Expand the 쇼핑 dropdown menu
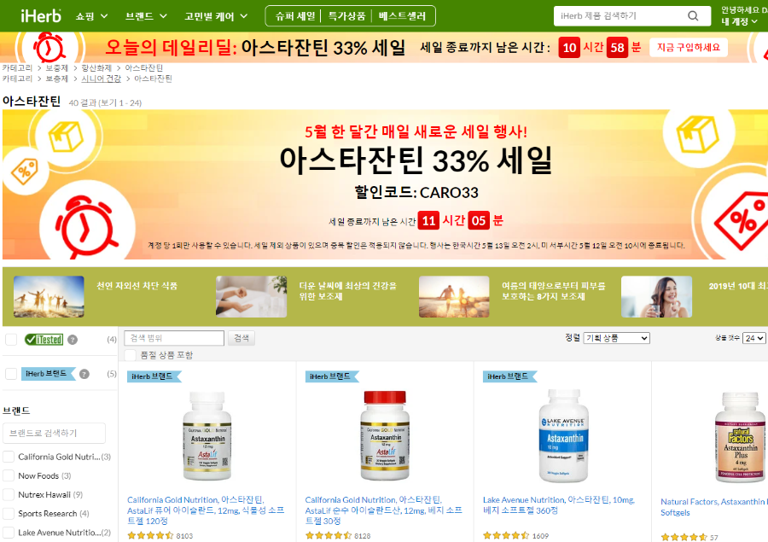 point(91,16)
